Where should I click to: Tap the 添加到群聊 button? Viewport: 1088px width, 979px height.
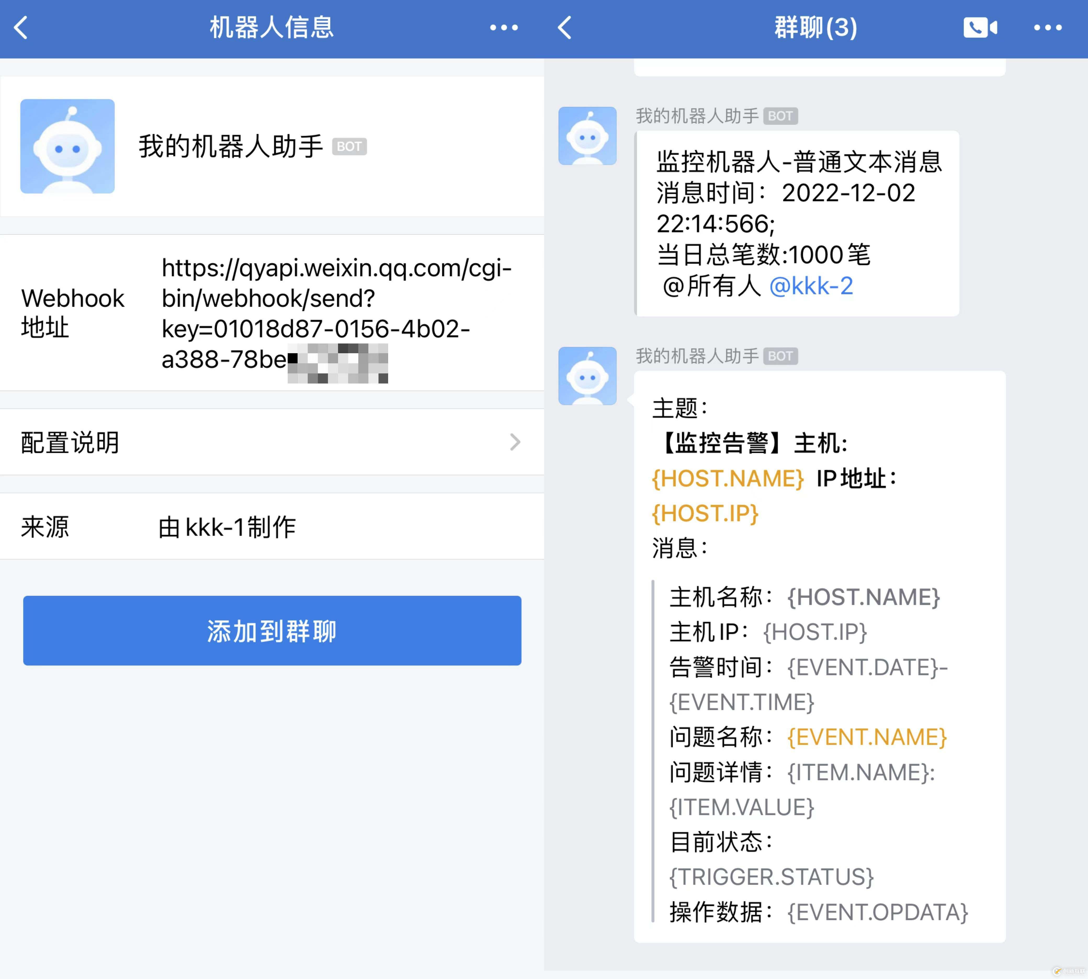click(272, 630)
